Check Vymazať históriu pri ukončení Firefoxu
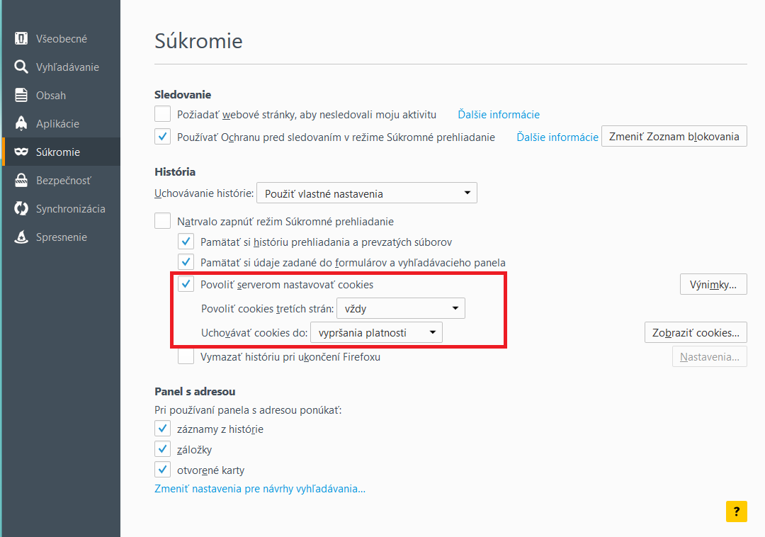Image resolution: width=765 pixels, height=537 pixels. point(186,356)
